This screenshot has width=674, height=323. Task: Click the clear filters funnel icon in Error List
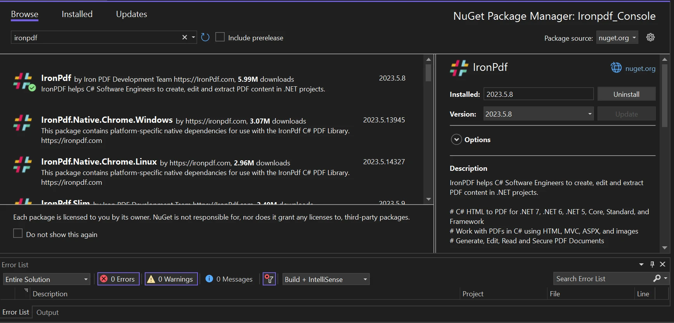click(x=269, y=279)
